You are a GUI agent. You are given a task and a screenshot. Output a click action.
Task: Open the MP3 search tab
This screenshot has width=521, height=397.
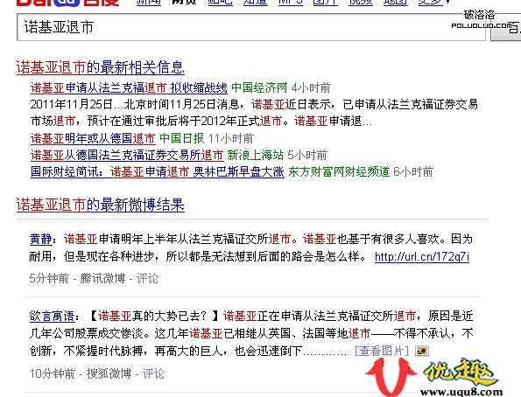tap(291, 3)
